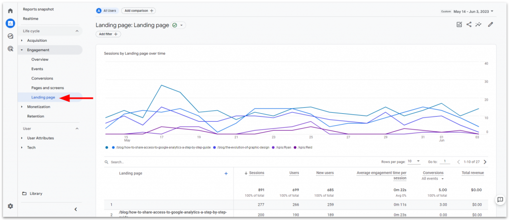Open the Explore icon in left rail
This screenshot has width=509, height=220.
point(10,36)
